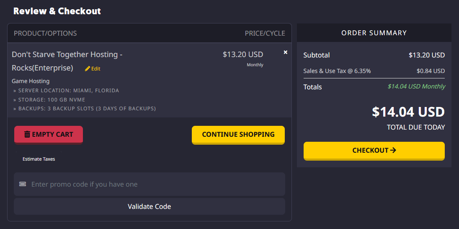Open the Estimate Taxes tab
Viewport: 459px width, 229px height.
pos(39,159)
